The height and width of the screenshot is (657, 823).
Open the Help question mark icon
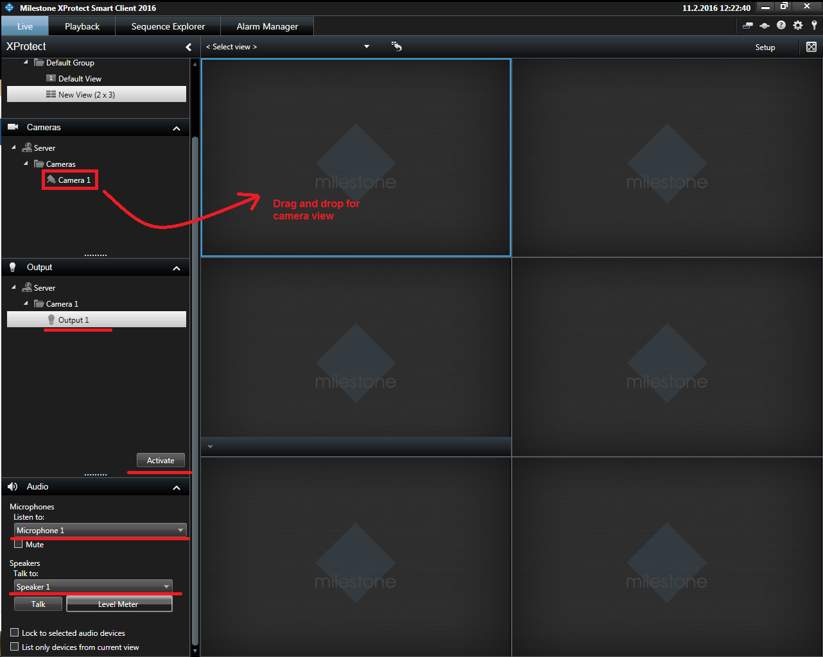click(781, 26)
